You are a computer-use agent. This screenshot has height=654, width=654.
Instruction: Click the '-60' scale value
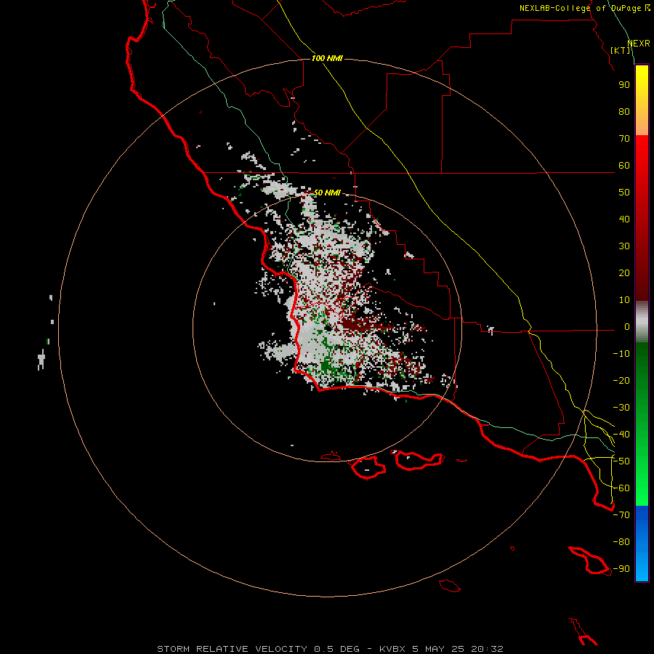click(621, 488)
